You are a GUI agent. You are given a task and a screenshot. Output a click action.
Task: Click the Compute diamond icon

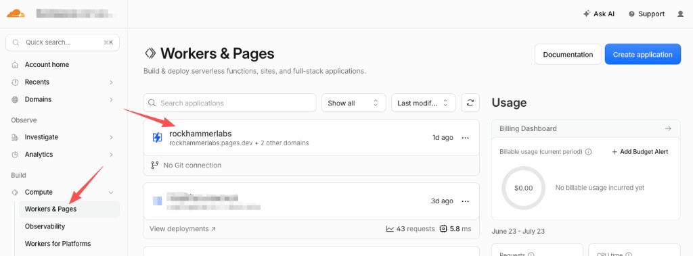point(15,192)
